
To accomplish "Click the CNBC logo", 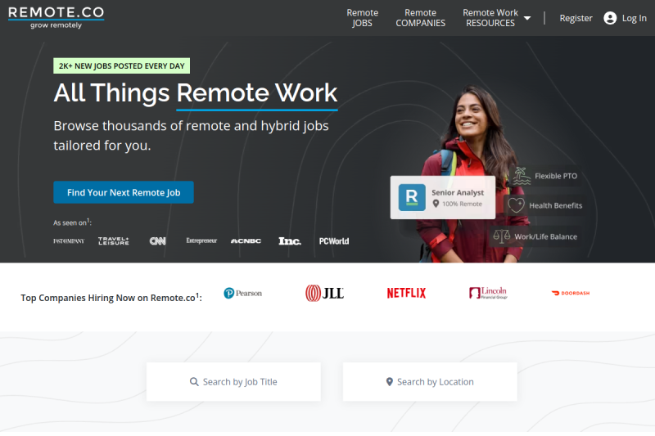I will [x=246, y=241].
